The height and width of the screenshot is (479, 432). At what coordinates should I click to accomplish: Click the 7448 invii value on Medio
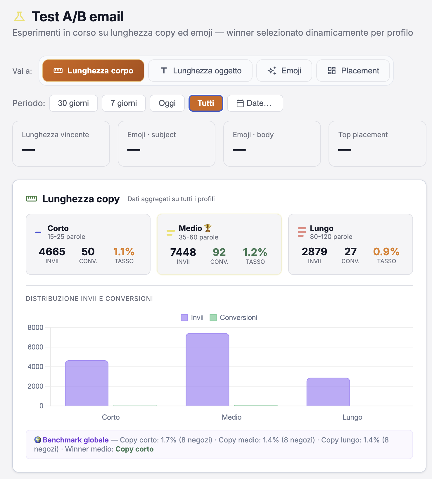183,252
